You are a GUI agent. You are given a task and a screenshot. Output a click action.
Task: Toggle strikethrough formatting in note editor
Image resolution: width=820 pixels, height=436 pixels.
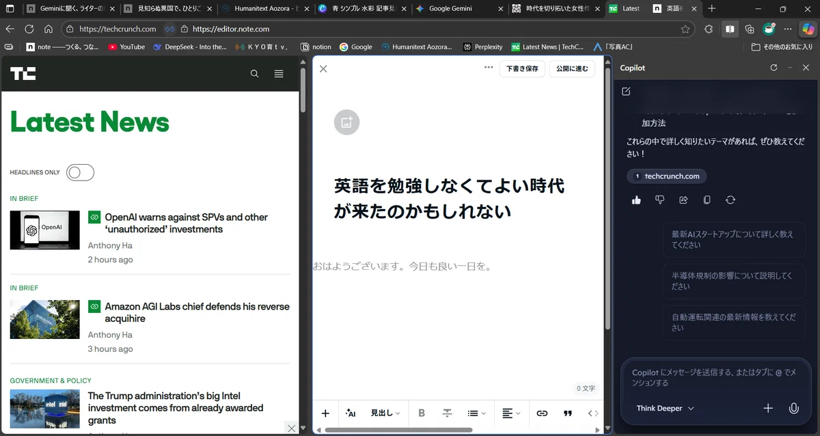tap(447, 413)
